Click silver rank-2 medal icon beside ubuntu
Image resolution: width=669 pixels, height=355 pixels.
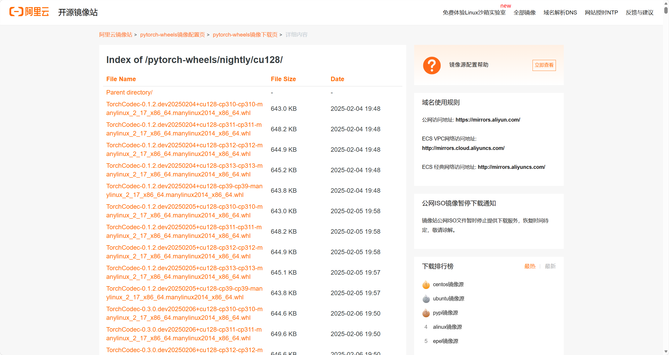(426, 299)
